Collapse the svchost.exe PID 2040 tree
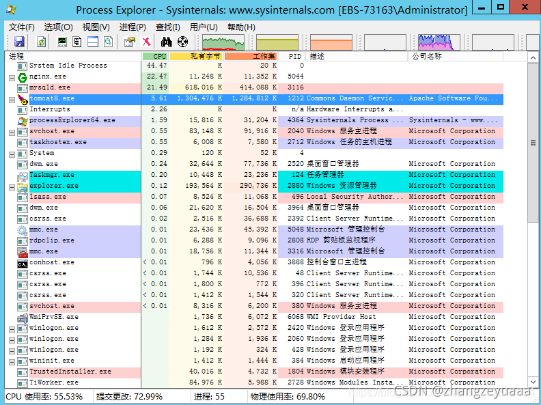Viewport: 541px width, 405px height. pos(12,132)
